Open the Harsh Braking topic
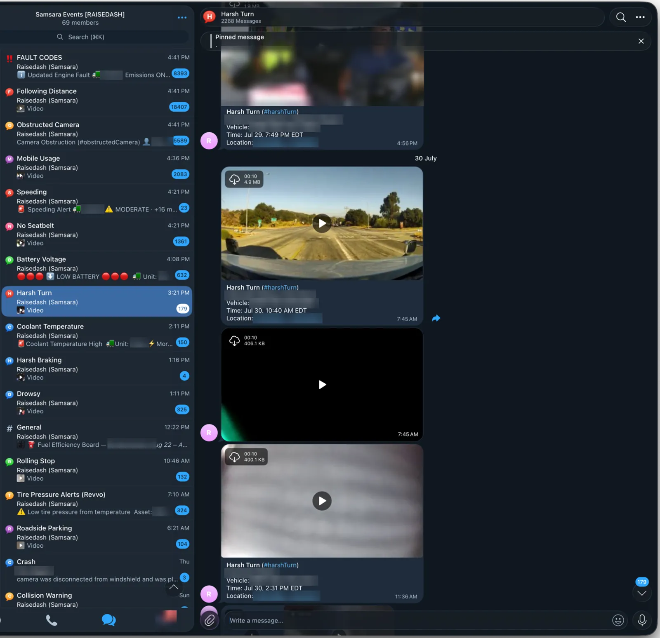The height and width of the screenshot is (638, 660). (x=97, y=368)
